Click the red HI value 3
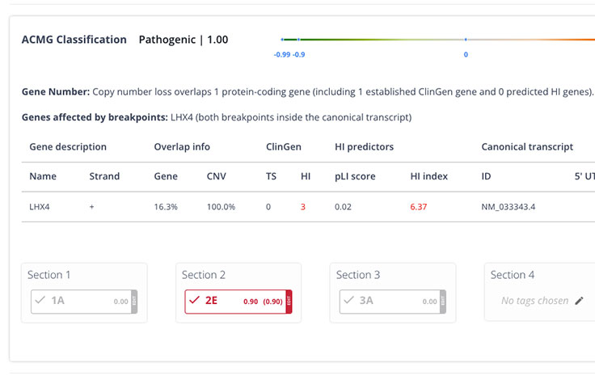Image resolution: width=595 pixels, height=384 pixels. click(x=303, y=206)
